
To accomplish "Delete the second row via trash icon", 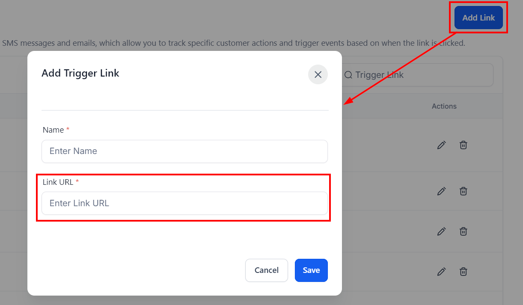I will 463,191.
